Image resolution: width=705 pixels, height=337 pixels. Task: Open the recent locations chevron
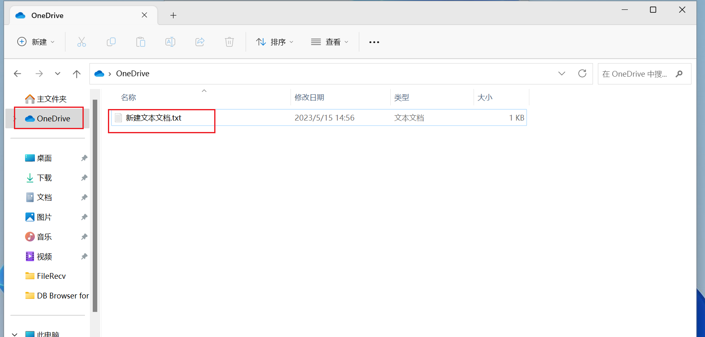coord(57,74)
